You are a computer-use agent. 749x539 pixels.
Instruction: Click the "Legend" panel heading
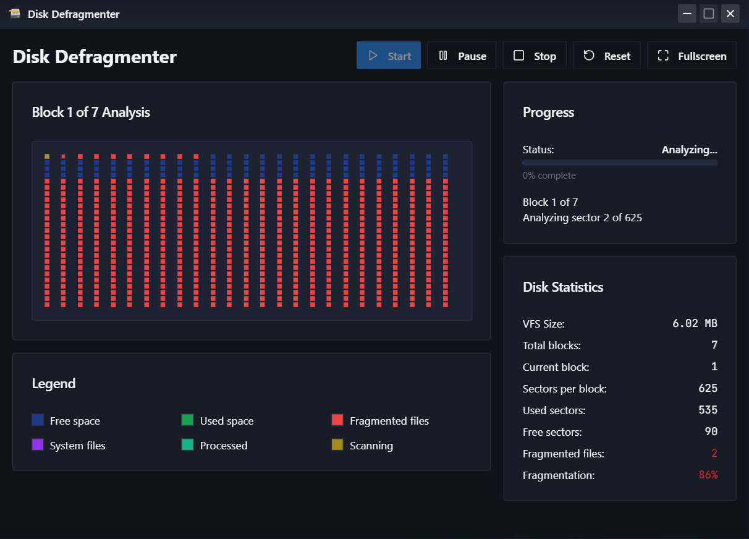click(54, 383)
